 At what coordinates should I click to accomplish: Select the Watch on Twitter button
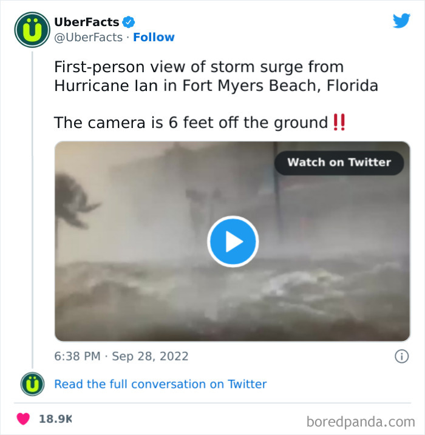pyautogui.click(x=339, y=163)
